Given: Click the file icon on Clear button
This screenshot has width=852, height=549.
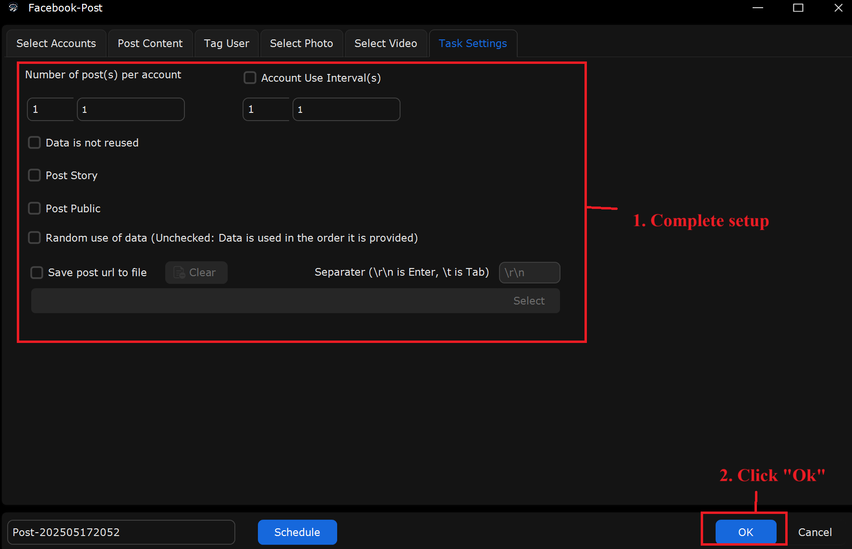Looking at the screenshot, I should point(179,272).
